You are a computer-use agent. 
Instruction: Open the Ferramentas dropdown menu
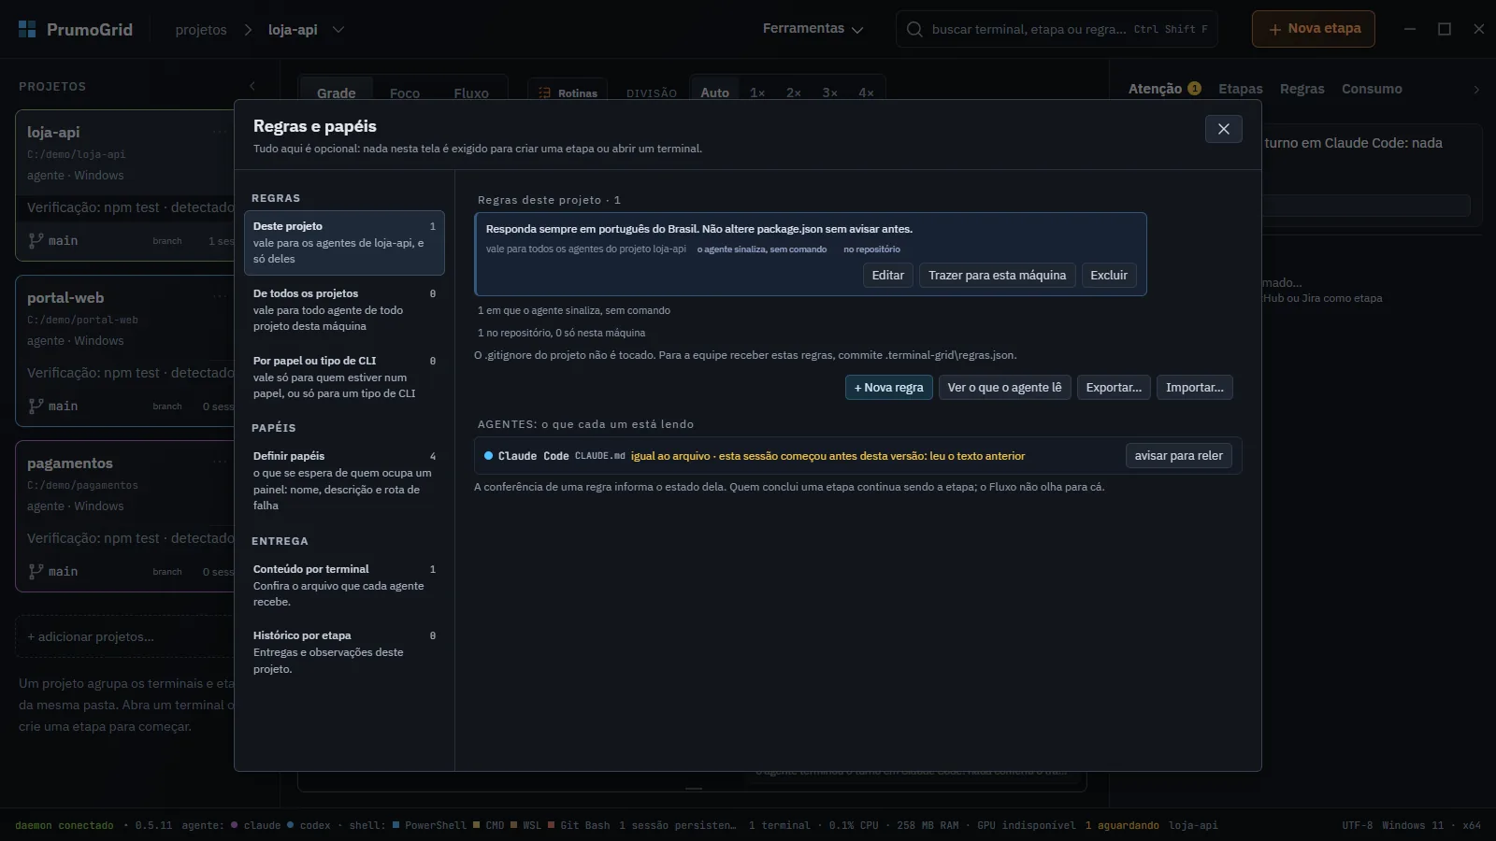(x=813, y=29)
